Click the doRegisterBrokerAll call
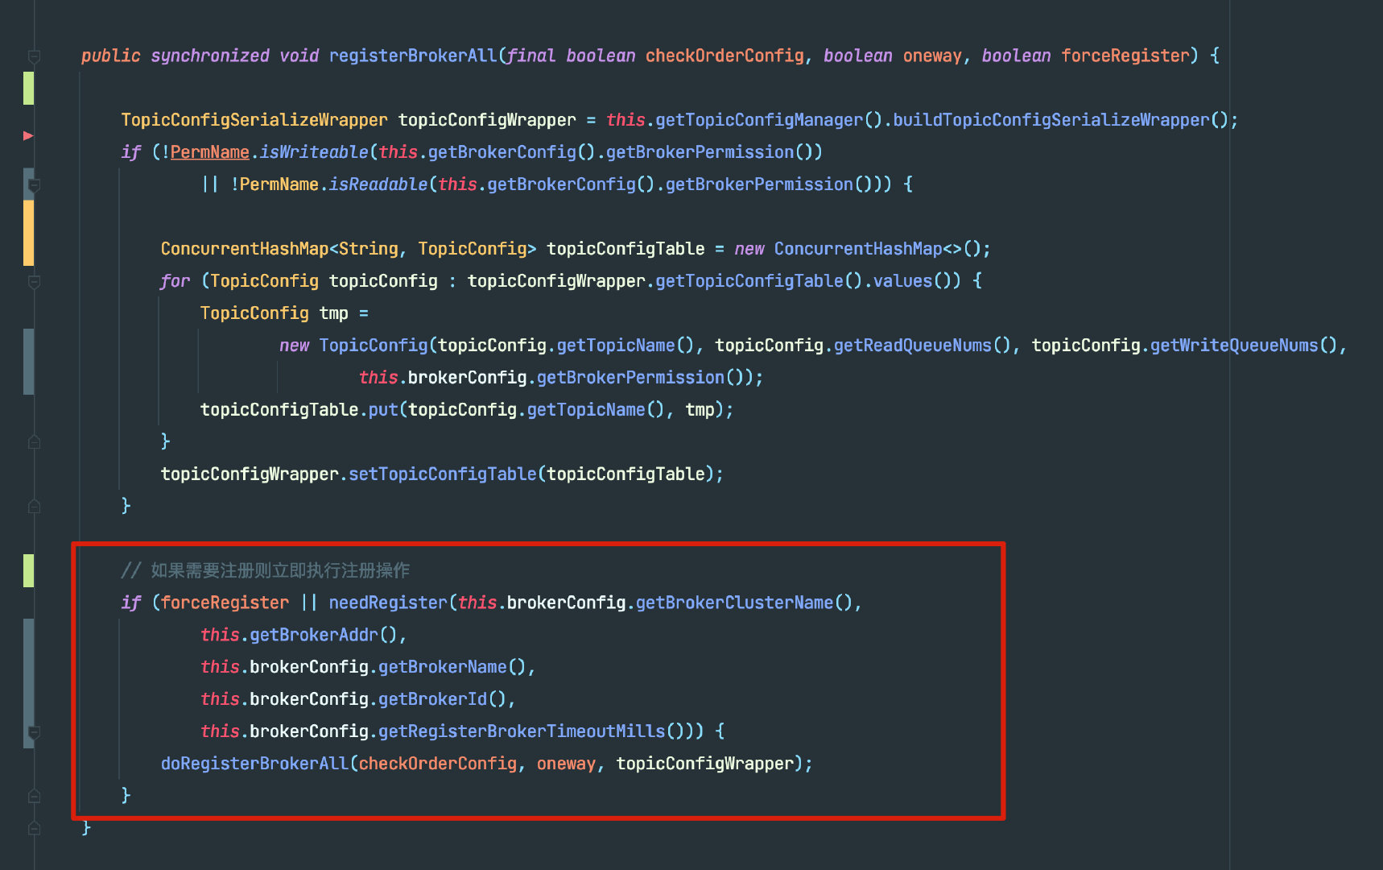1383x870 pixels. [x=254, y=764]
